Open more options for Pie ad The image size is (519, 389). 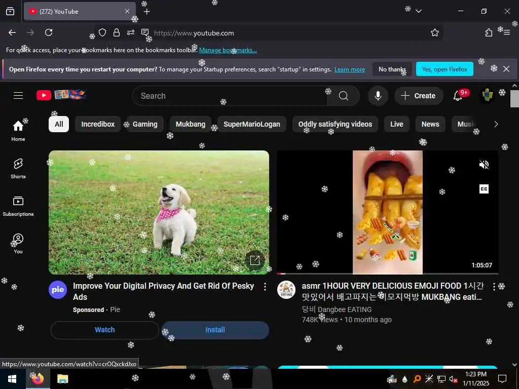click(265, 287)
